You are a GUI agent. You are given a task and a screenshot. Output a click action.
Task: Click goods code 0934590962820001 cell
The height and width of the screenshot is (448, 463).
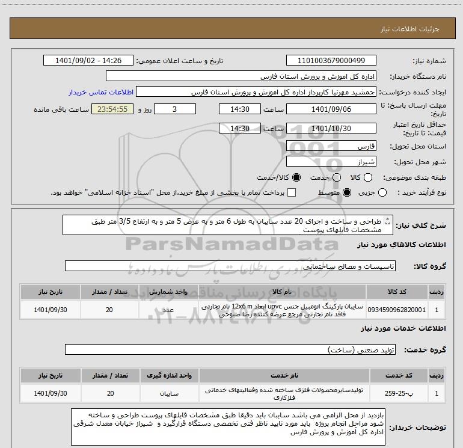point(397,310)
